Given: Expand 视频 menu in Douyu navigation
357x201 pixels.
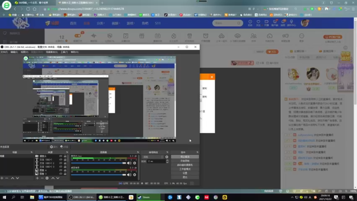Looking at the screenshot, I should [116, 23].
